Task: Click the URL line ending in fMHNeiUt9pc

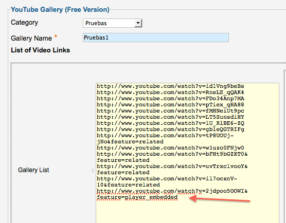Action: [170, 111]
